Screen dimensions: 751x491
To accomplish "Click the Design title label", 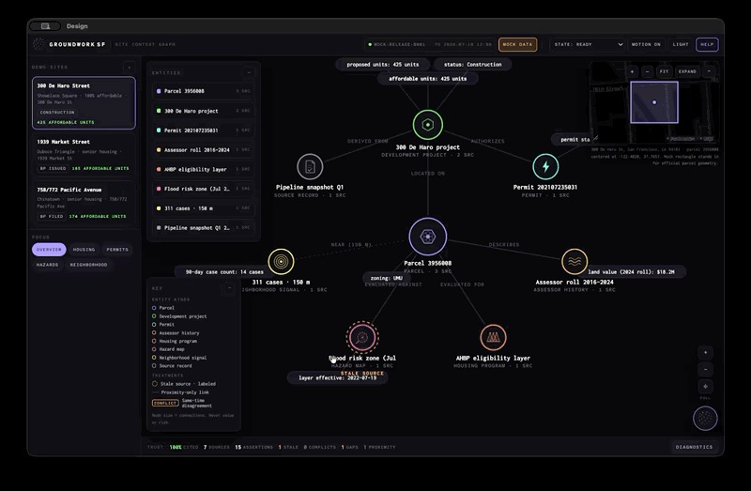I will click(77, 26).
